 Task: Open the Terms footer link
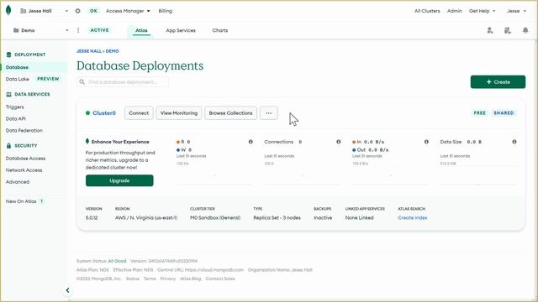click(150, 279)
